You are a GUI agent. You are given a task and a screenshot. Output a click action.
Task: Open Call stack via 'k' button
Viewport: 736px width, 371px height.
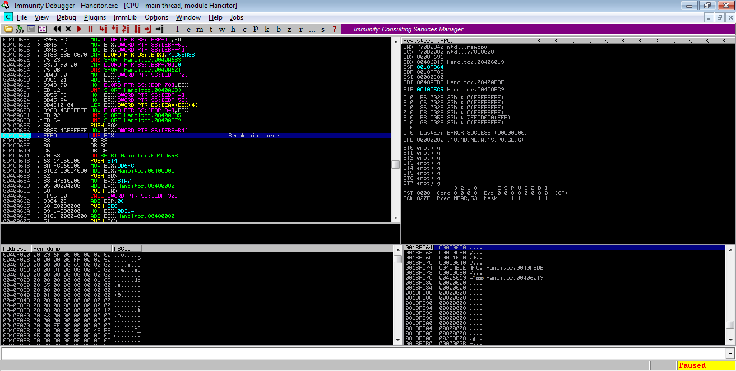coord(267,29)
